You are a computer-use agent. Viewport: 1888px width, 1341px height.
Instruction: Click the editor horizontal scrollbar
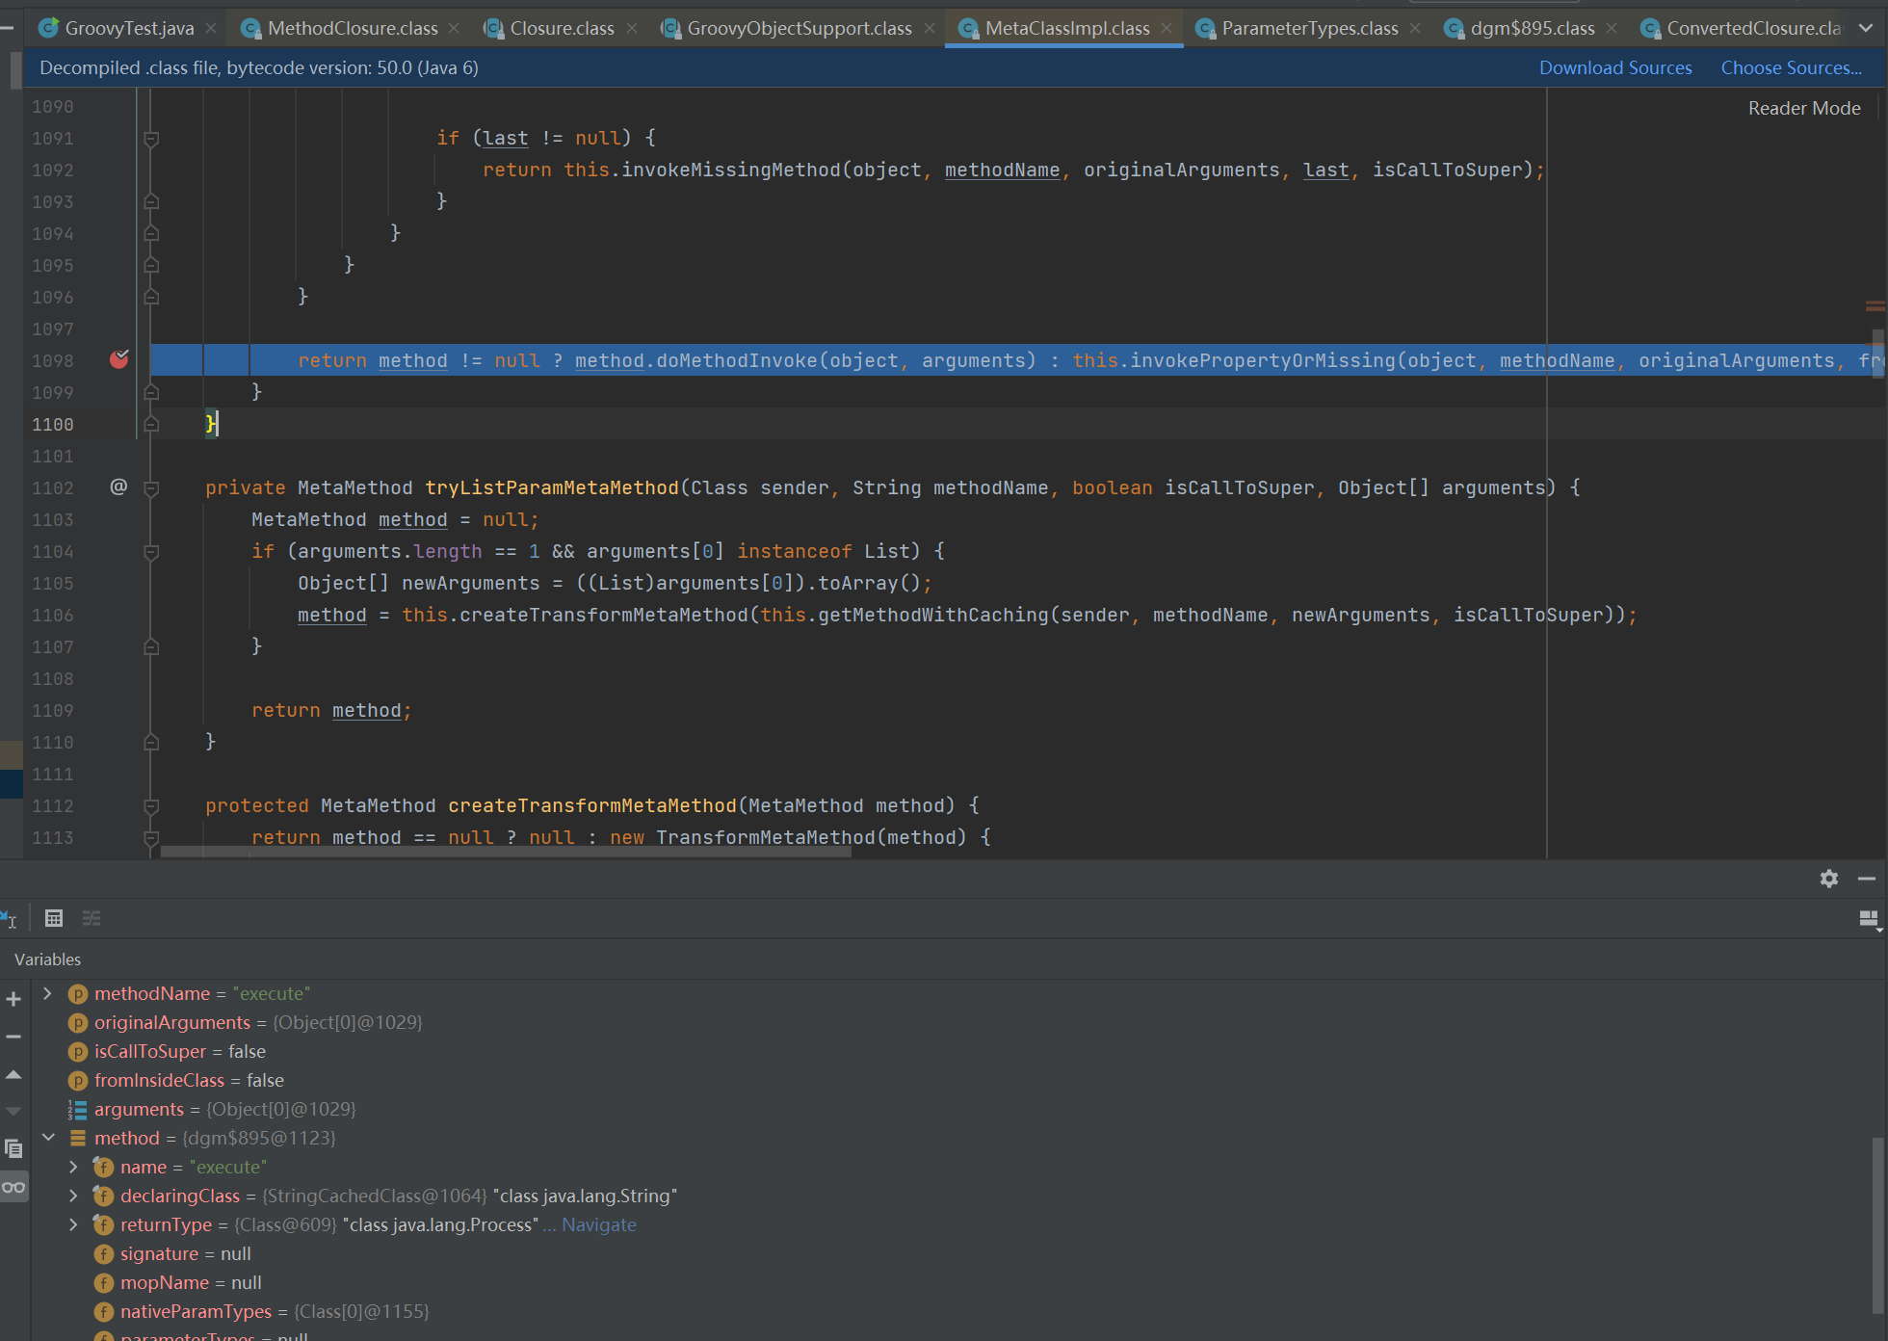point(506,852)
